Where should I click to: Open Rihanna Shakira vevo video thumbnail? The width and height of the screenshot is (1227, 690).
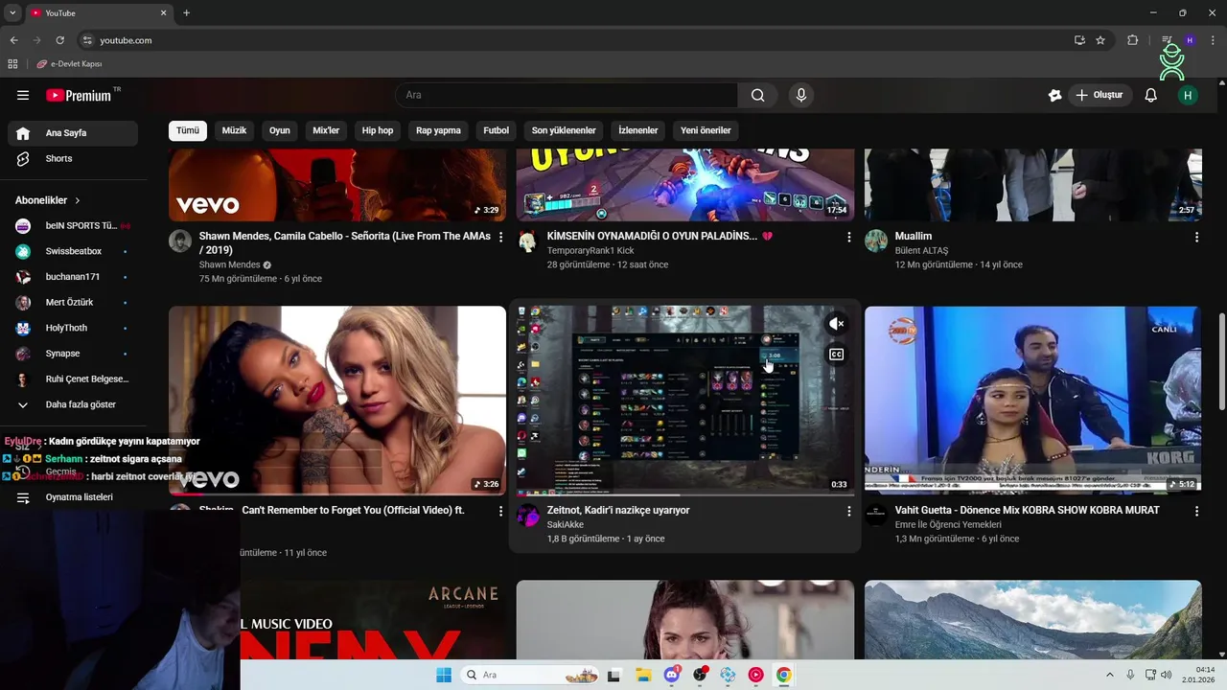pyautogui.click(x=337, y=401)
